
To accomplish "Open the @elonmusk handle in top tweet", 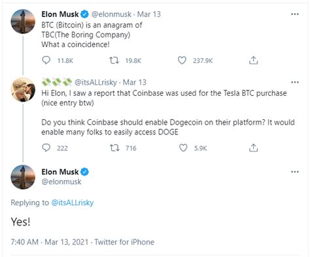I will click(x=111, y=14).
